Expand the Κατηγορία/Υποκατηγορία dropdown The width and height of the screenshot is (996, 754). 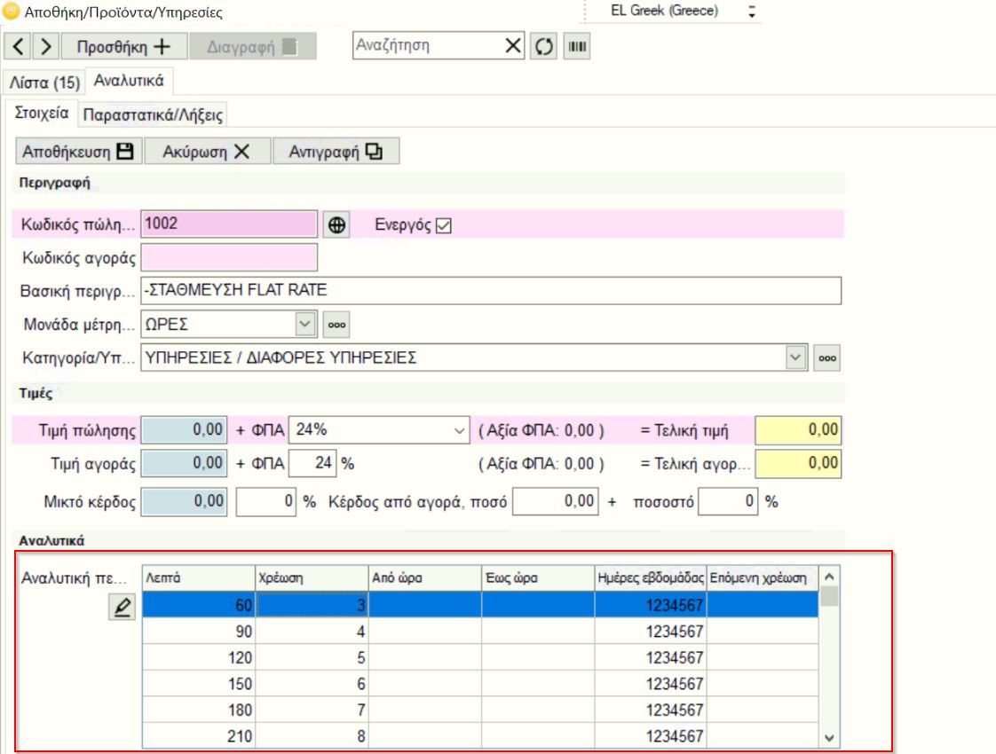pos(796,357)
